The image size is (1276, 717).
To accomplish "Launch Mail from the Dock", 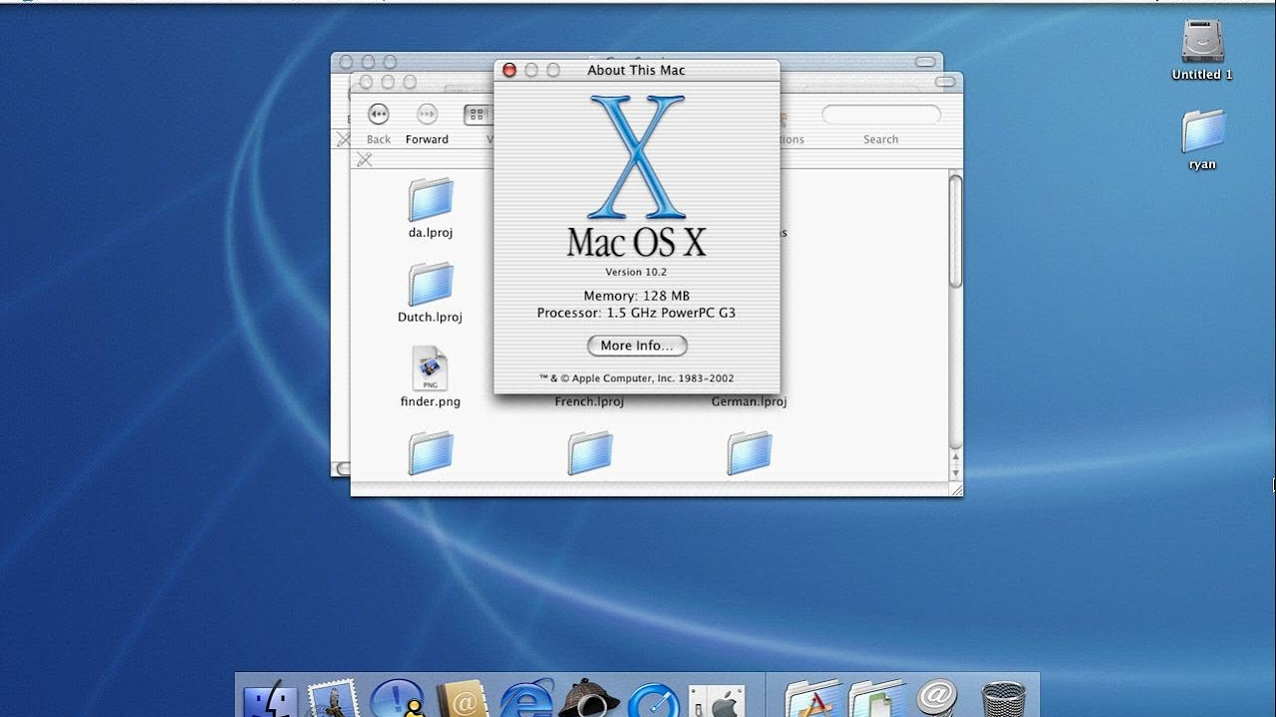I will coord(333,699).
